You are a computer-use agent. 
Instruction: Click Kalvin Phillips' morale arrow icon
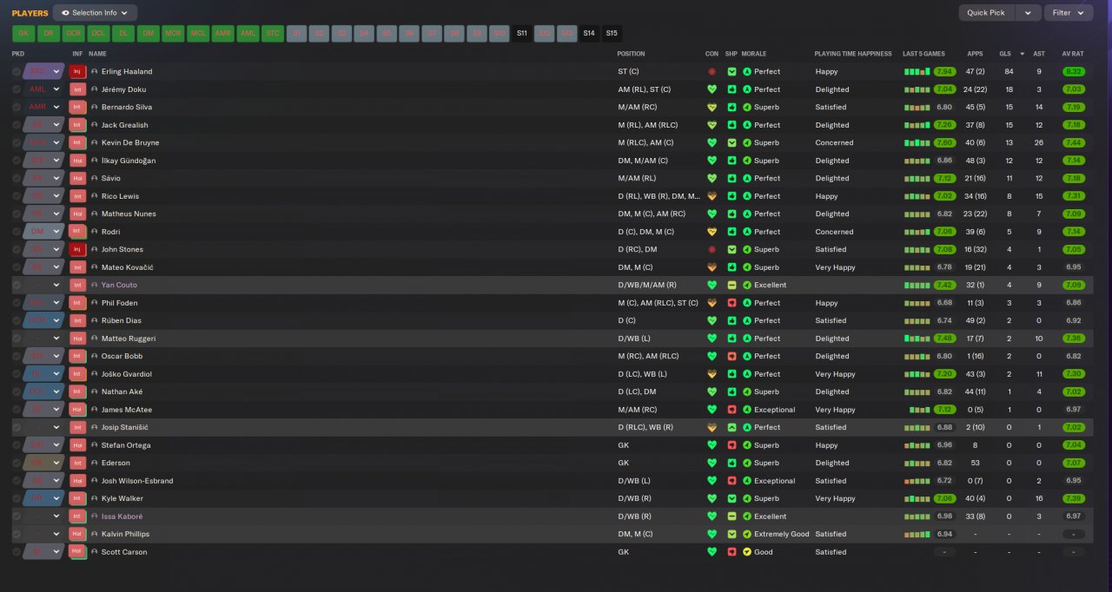pos(747,534)
